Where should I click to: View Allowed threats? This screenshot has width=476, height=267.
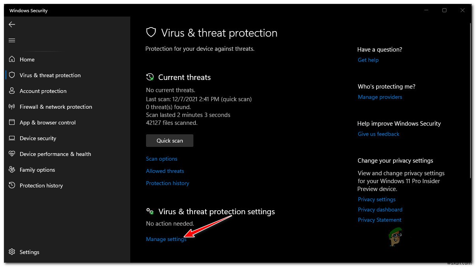click(165, 171)
